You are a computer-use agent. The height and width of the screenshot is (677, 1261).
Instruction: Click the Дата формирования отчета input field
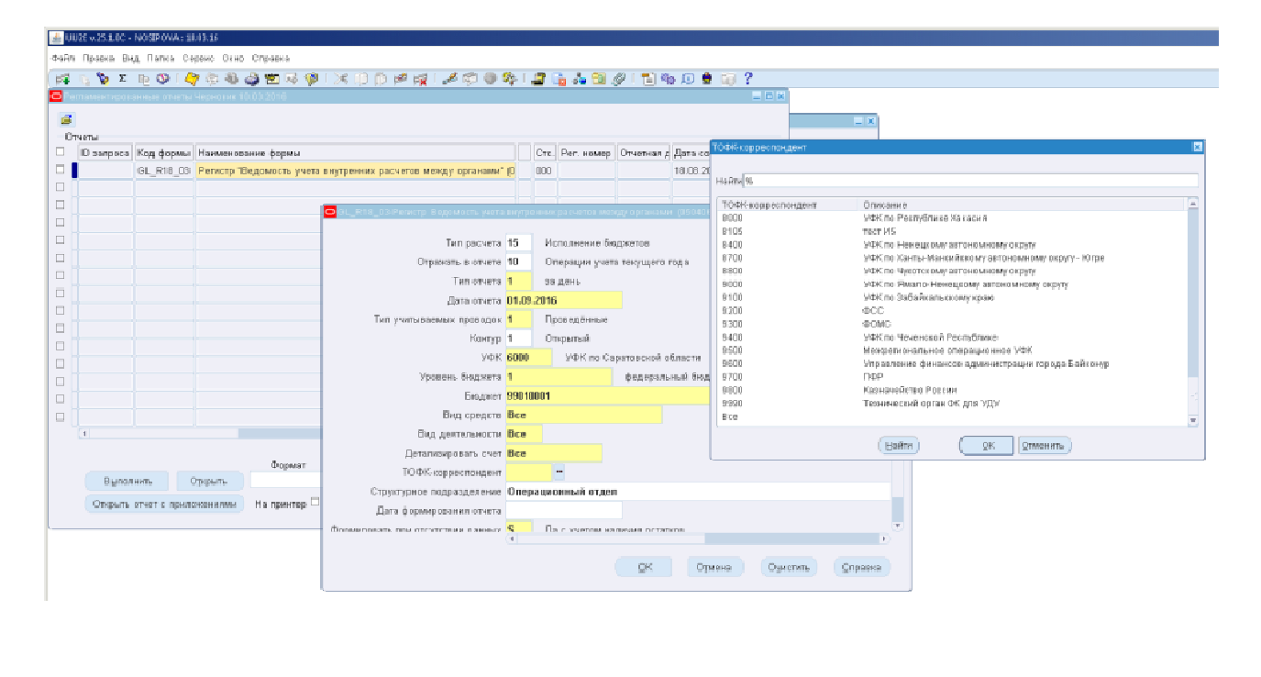563,510
